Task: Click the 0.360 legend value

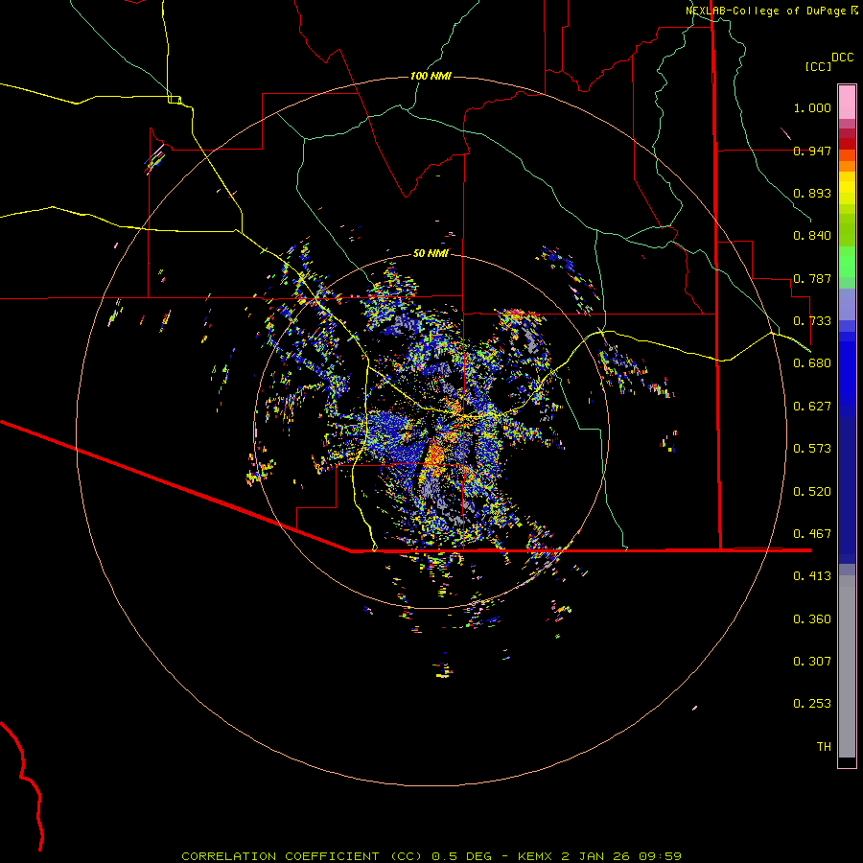Action: pos(812,619)
